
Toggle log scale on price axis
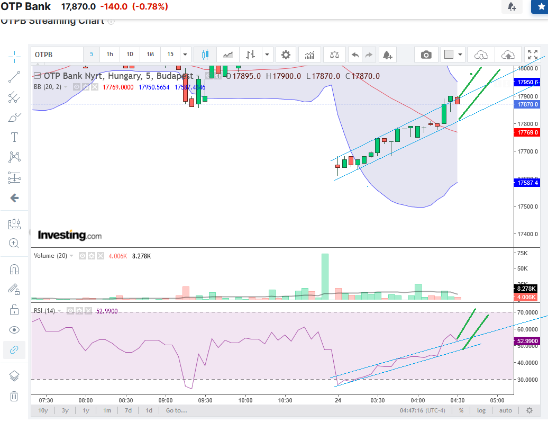click(481, 410)
